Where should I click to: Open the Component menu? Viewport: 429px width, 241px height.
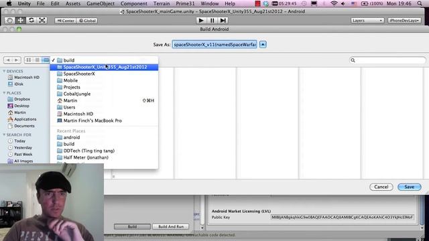pyautogui.click(x=134, y=3)
